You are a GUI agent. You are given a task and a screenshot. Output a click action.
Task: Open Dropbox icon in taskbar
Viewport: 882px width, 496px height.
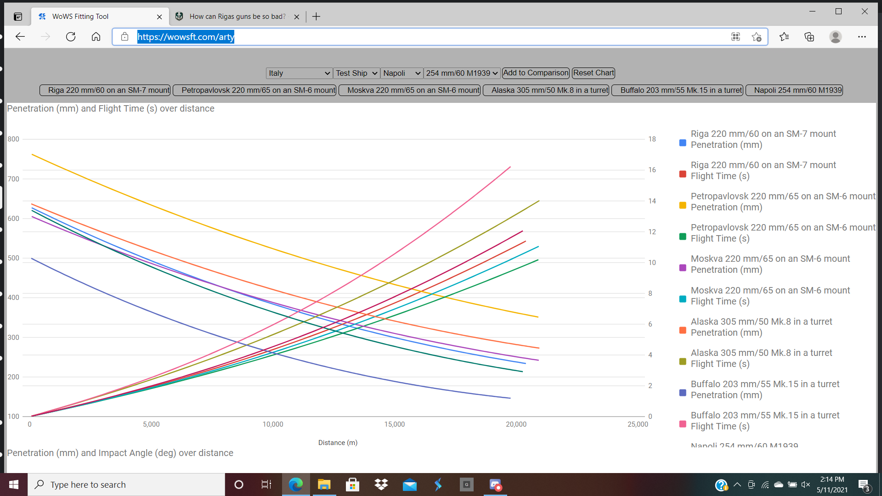click(x=381, y=485)
